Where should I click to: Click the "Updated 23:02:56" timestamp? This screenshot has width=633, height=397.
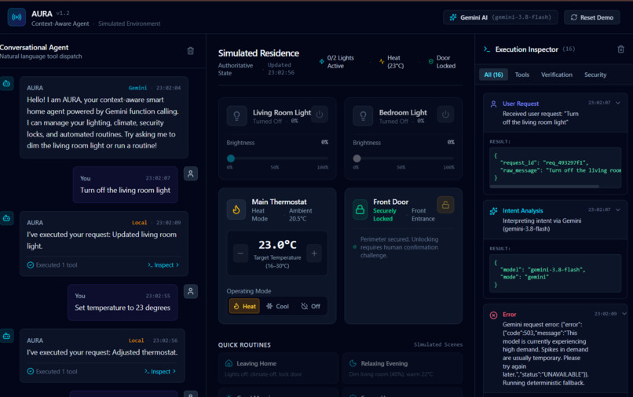(281, 68)
